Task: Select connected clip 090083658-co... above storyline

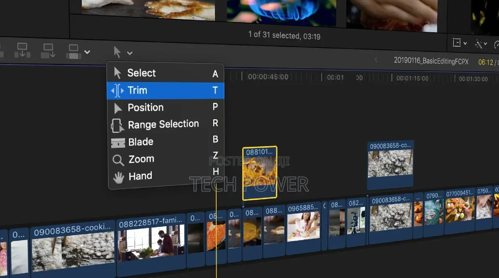Action: (390, 164)
